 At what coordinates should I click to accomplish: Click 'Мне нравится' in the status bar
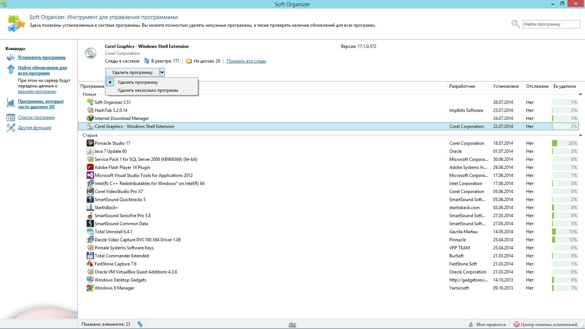click(491, 324)
